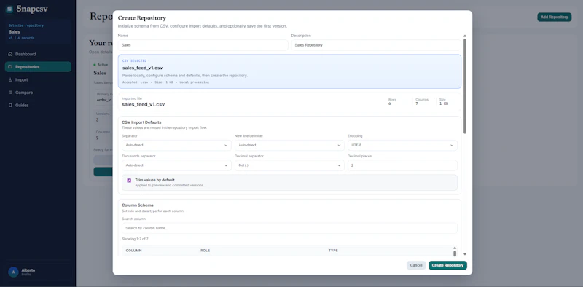Image resolution: width=583 pixels, height=287 pixels.
Task: Click the Selected repository Sales card
Action: point(38,31)
